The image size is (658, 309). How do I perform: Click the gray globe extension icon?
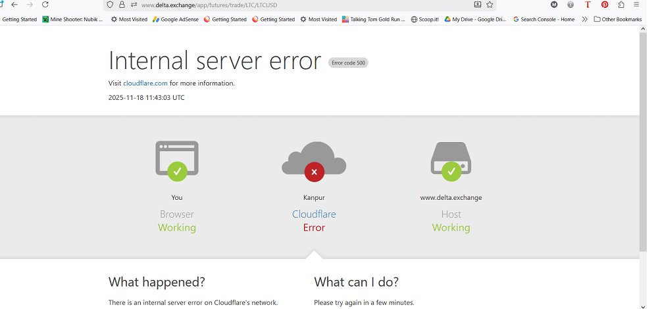(x=570, y=5)
